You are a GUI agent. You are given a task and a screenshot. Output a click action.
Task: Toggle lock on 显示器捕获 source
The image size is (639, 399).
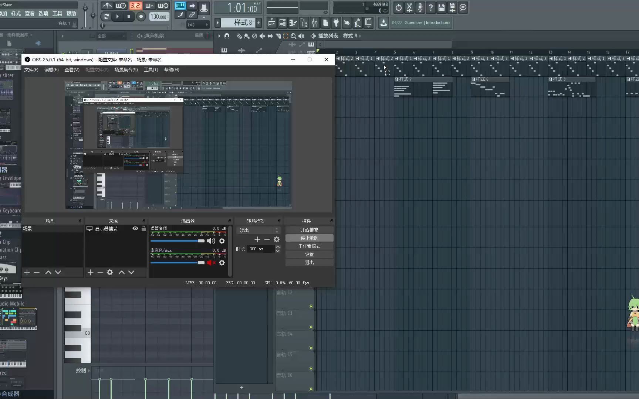[x=143, y=229]
